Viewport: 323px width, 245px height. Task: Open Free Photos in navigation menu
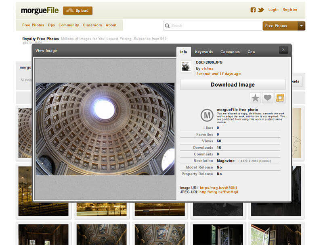(x=33, y=25)
